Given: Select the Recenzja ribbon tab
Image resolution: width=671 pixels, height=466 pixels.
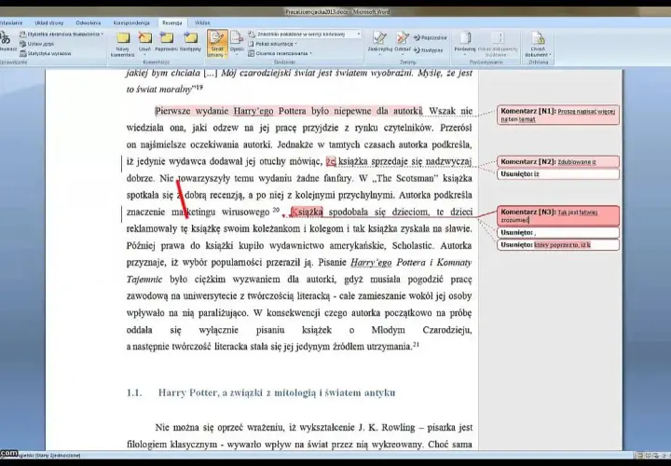Looking at the screenshot, I should 172,23.
